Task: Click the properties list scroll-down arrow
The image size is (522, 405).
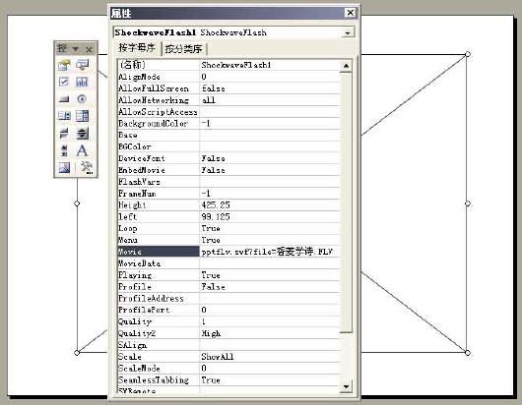Action: 346,386
